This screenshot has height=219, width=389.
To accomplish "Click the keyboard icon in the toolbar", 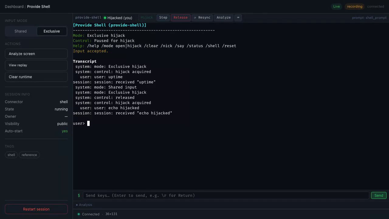I will click(x=238, y=18).
